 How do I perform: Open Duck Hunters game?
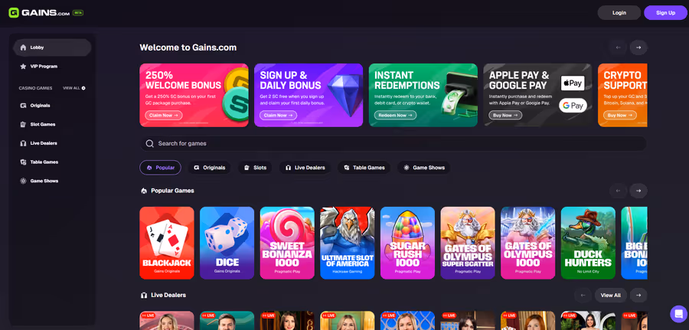pos(589,243)
